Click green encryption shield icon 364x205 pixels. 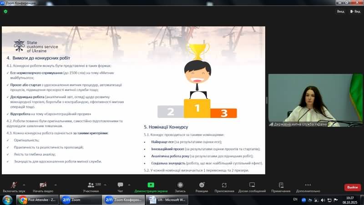(x=5, y=11)
